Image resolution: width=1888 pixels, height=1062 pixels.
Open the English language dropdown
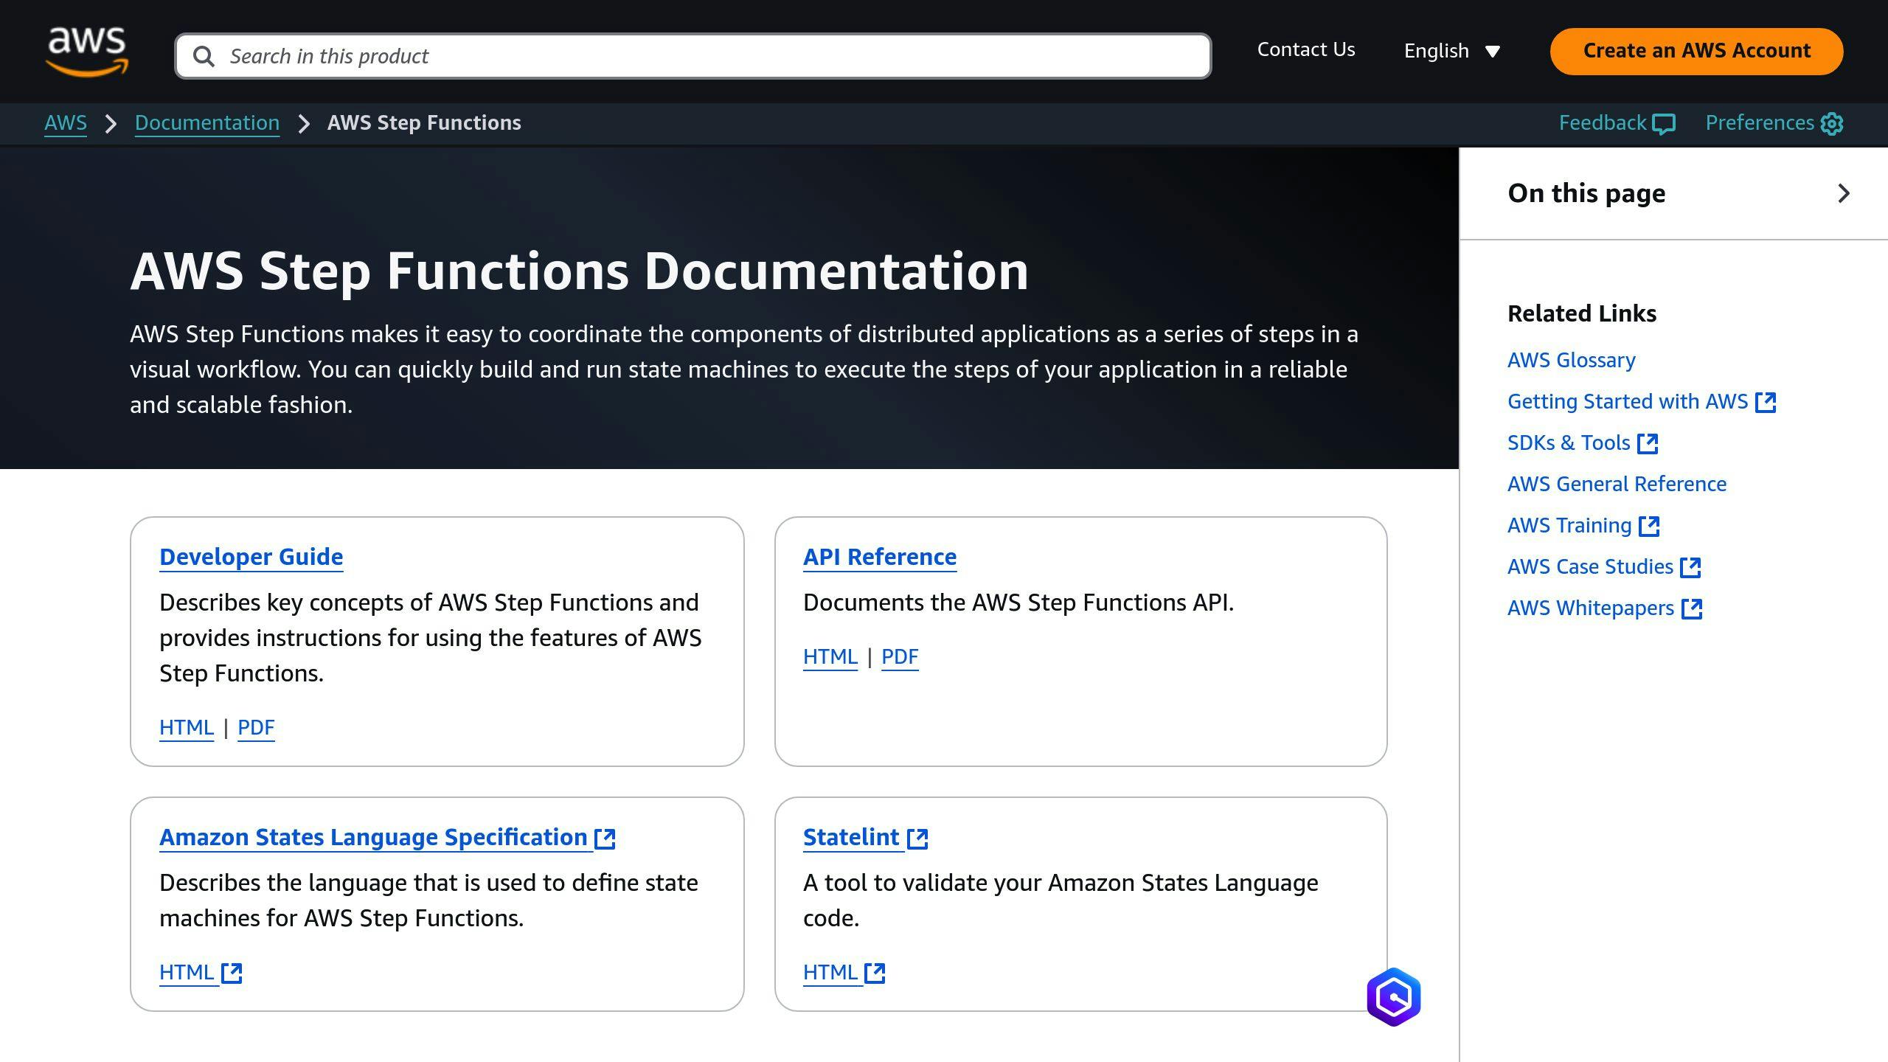(x=1451, y=51)
